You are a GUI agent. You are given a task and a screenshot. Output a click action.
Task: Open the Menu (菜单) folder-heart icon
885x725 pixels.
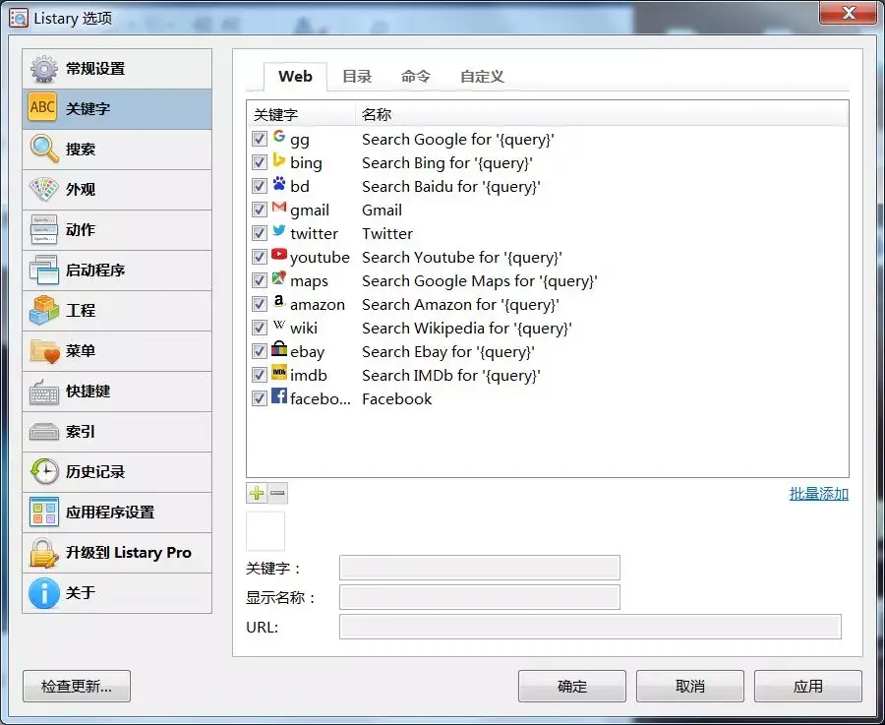tap(44, 350)
